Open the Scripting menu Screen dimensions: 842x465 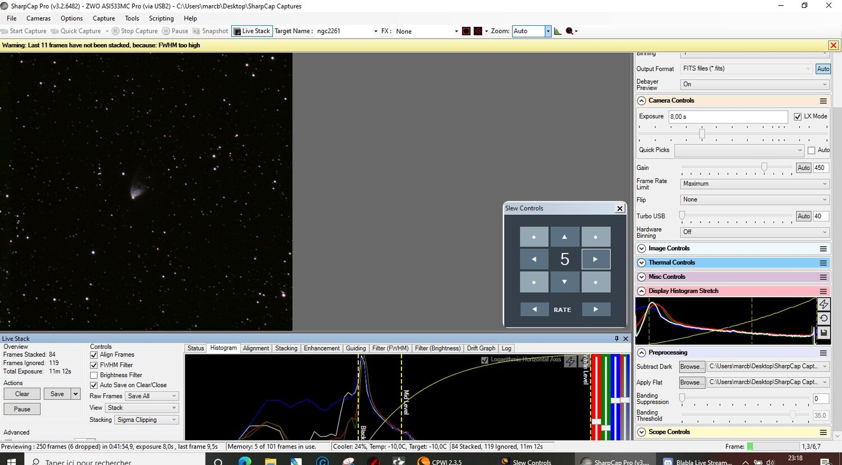[161, 19]
